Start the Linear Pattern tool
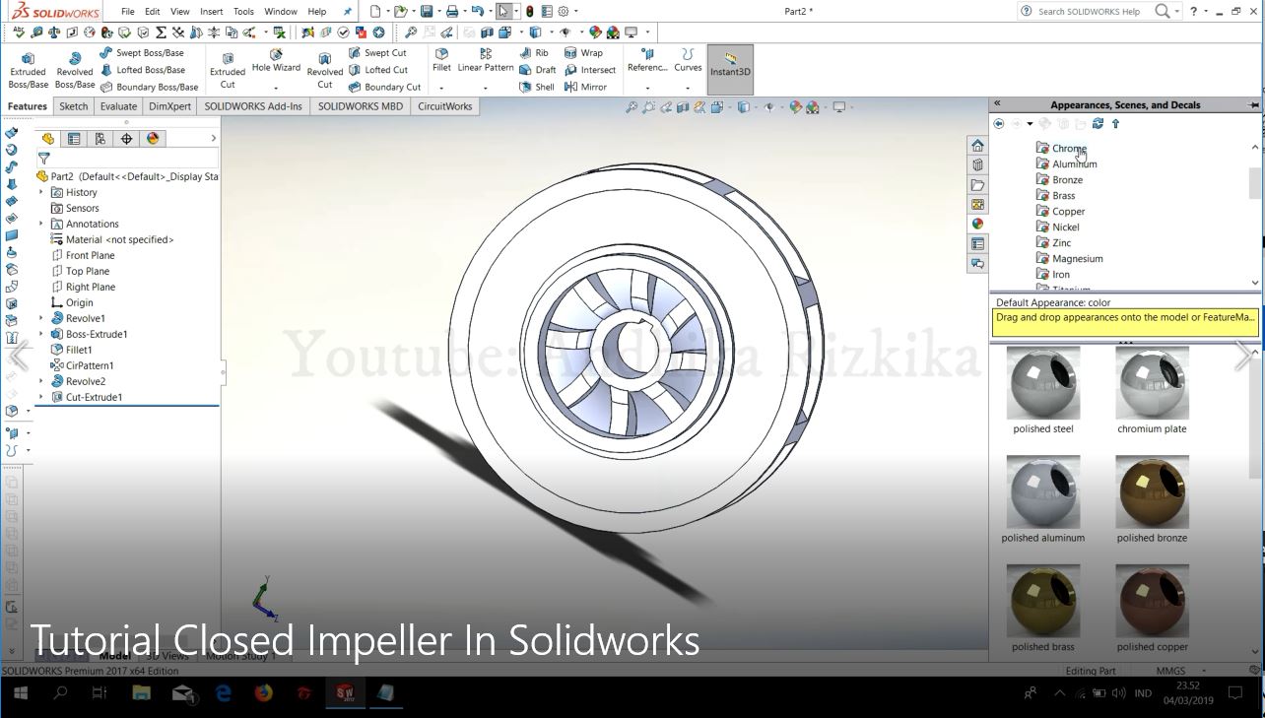 (x=486, y=61)
